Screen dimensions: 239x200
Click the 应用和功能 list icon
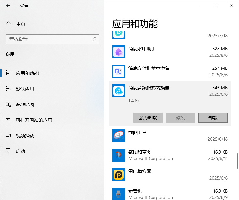[8, 73]
